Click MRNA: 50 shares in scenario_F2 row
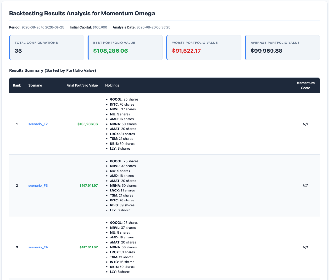This screenshot has width=329, height=280. (123, 124)
